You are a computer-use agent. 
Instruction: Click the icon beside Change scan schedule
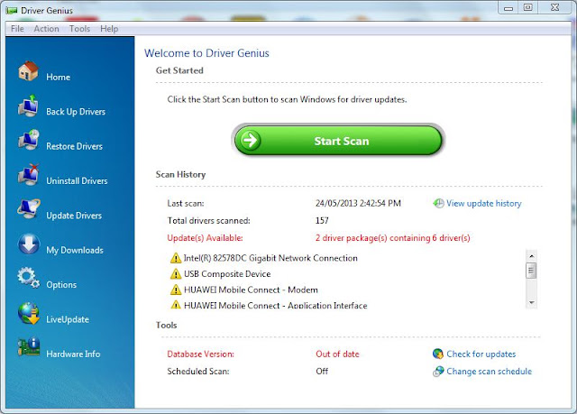pyautogui.click(x=438, y=372)
